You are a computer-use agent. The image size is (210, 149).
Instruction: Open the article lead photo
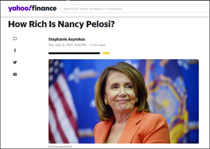click(124, 101)
